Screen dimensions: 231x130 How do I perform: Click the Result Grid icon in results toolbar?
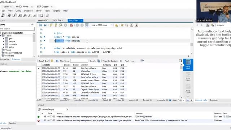coord(52,61)
